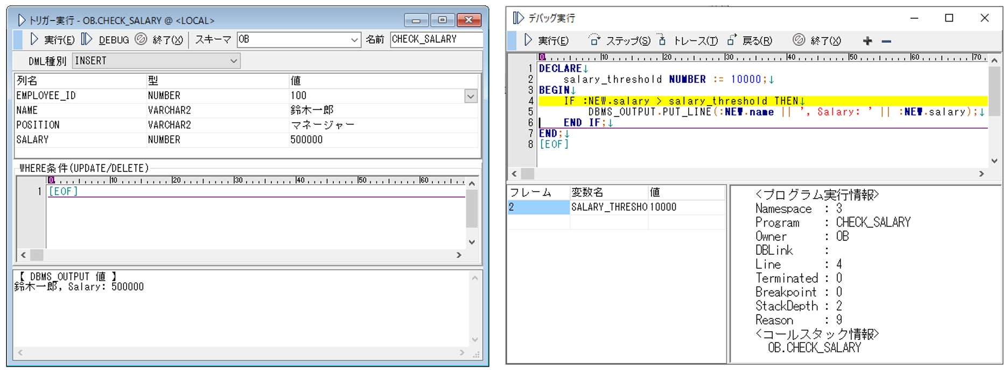Click the 列名 column header
1008x370 pixels.
click(80, 81)
